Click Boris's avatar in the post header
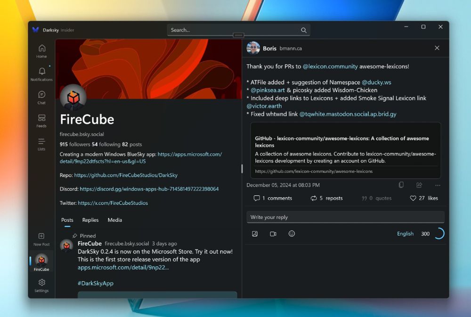The image size is (471, 317). [x=253, y=48]
